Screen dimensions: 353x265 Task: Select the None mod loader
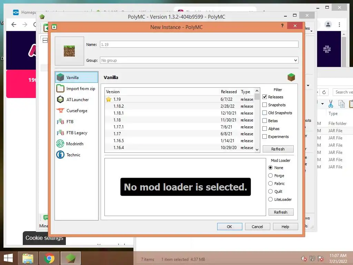click(x=271, y=168)
